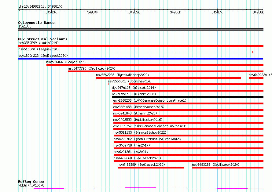Image resolution: width=272 pixels, height=192 pixels.
Task: Open nsv6483286 (Sedlazeck2020) label
Action: tap(216, 165)
